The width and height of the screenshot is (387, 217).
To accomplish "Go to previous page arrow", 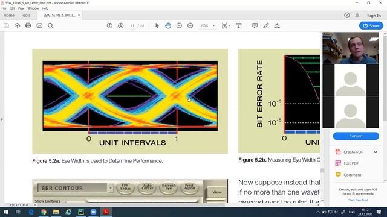I will click(x=109, y=25).
